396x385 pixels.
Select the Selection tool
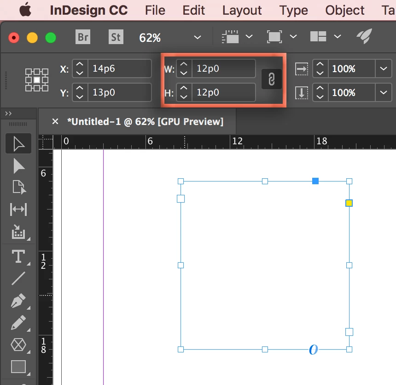point(18,144)
